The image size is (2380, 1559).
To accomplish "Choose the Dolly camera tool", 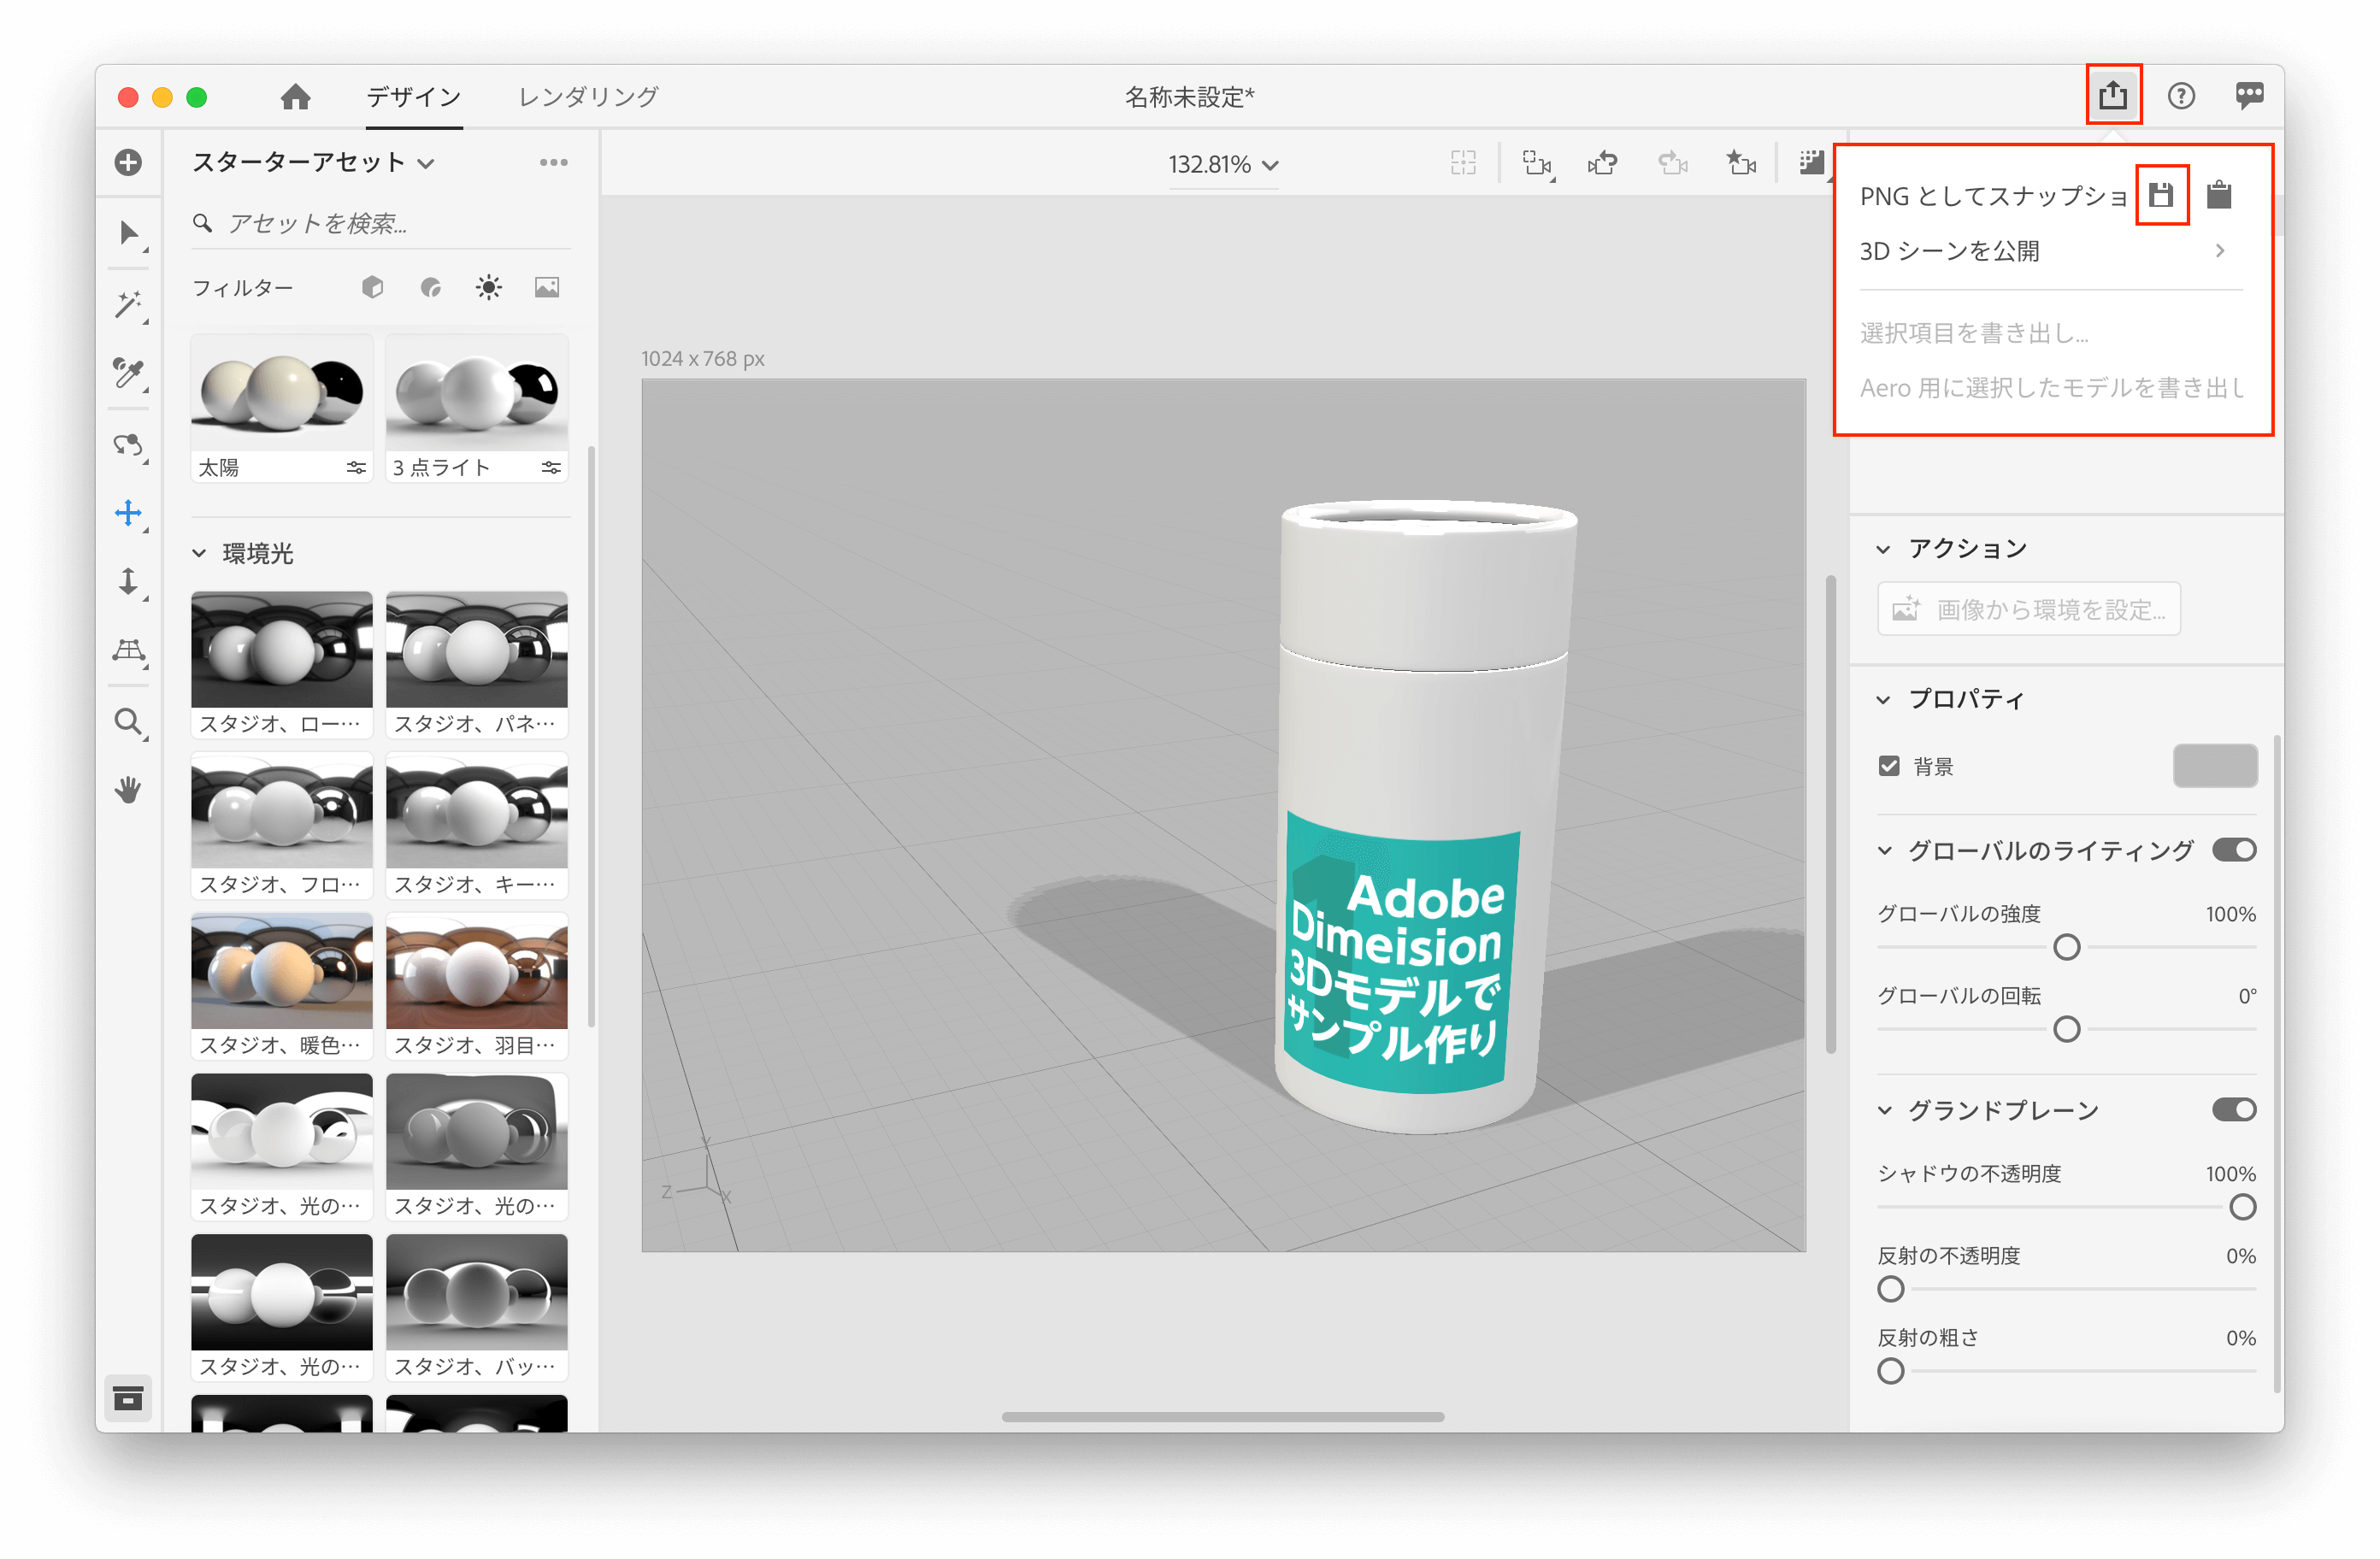I will (128, 581).
